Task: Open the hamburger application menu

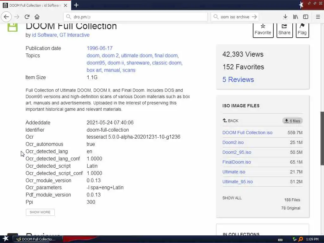Action: 318,17
